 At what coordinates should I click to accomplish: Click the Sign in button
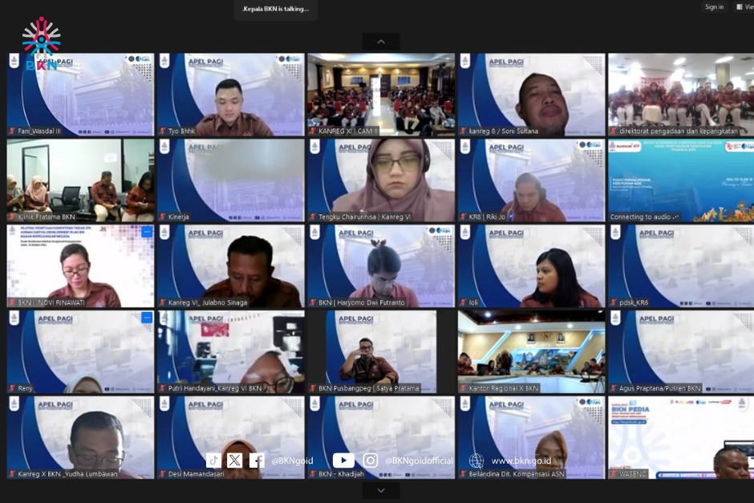click(714, 7)
